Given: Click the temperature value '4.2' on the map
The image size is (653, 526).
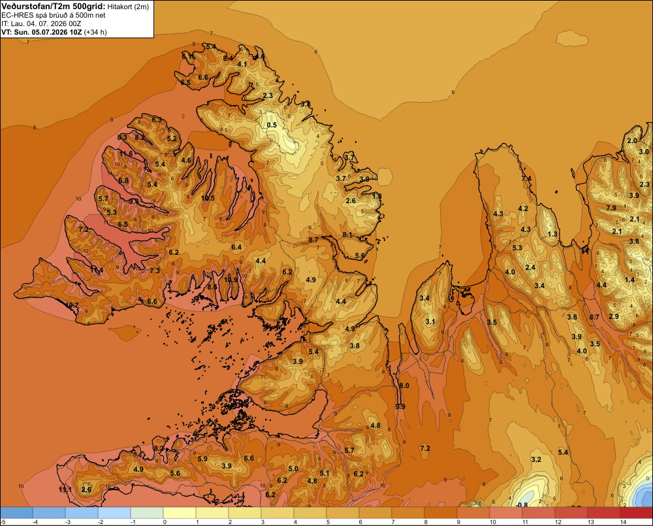Looking at the screenshot, I should pyautogui.click(x=523, y=209).
